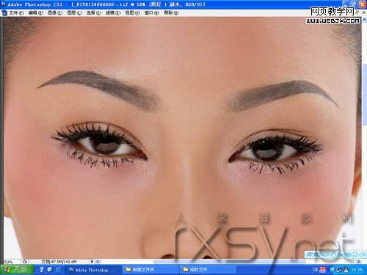Click the CK language indicator in the taskbar

[x=315, y=270]
